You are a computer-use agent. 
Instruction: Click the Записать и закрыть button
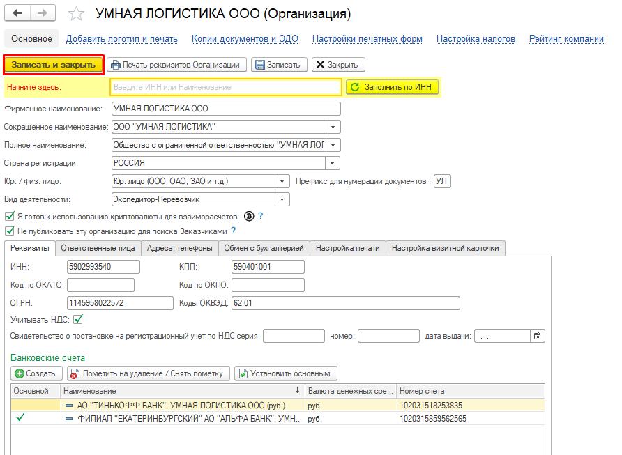54,65
